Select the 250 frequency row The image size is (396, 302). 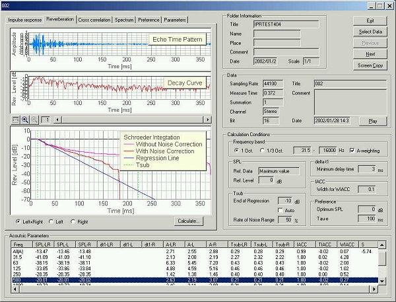click(195, 274)
